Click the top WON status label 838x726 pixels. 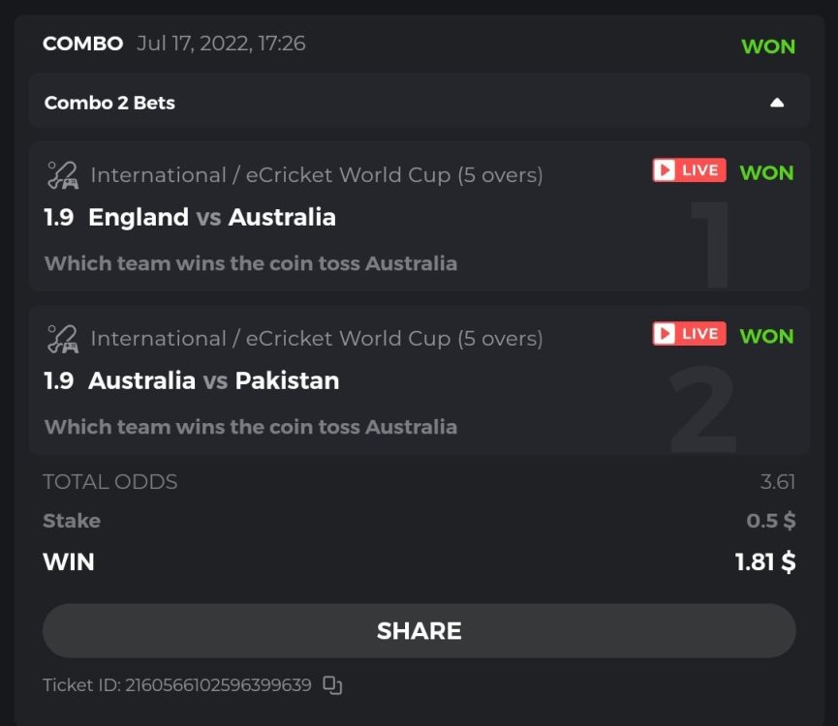767,46
